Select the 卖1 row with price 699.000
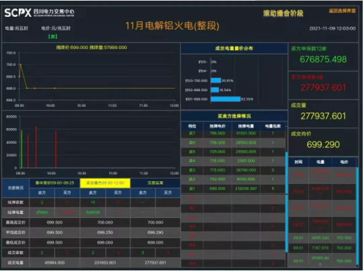364x271 pixels. pos(233,189)
